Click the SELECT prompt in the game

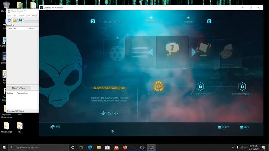[223, 127]
